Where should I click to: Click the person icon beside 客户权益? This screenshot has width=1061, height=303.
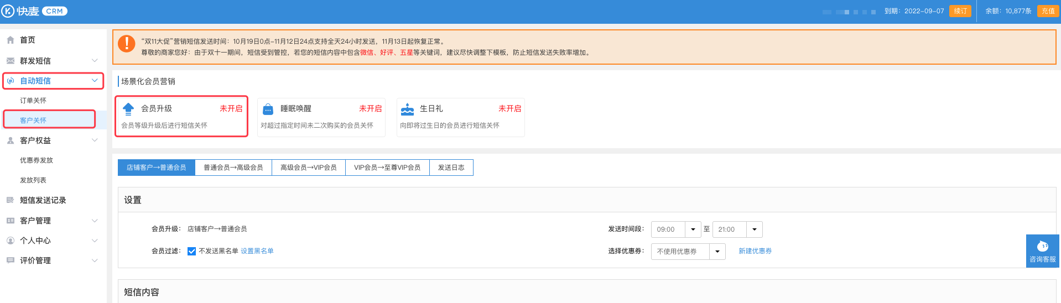tap(11, 140)
